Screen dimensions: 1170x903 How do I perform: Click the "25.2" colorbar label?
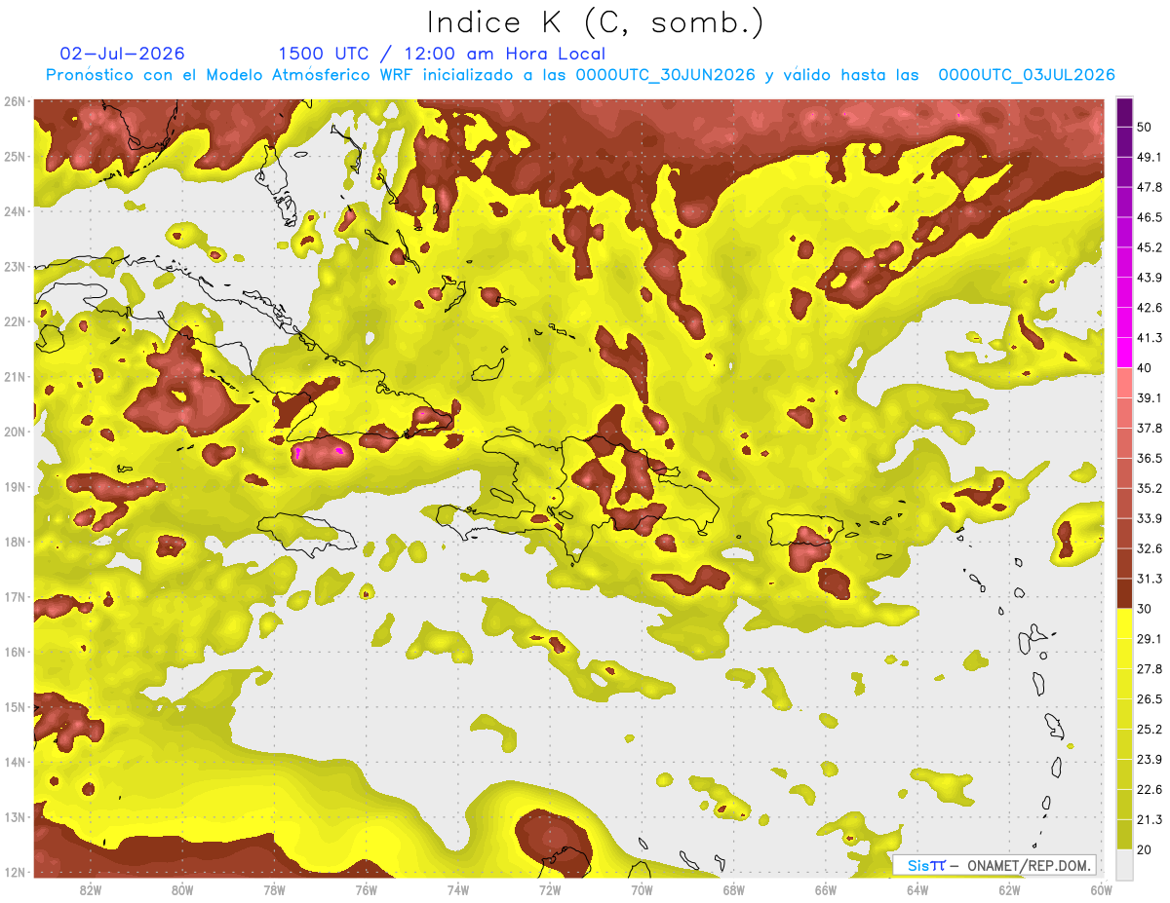[x=1150, y=729]
